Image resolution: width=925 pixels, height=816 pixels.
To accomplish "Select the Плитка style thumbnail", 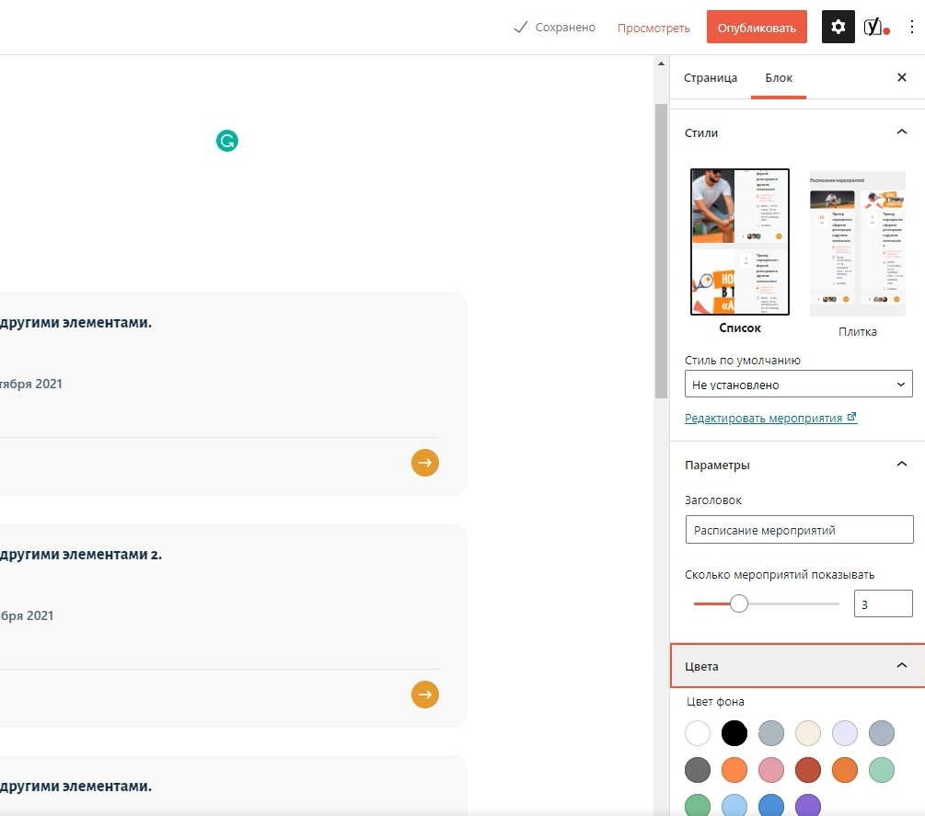I will [x=857, y=244].
